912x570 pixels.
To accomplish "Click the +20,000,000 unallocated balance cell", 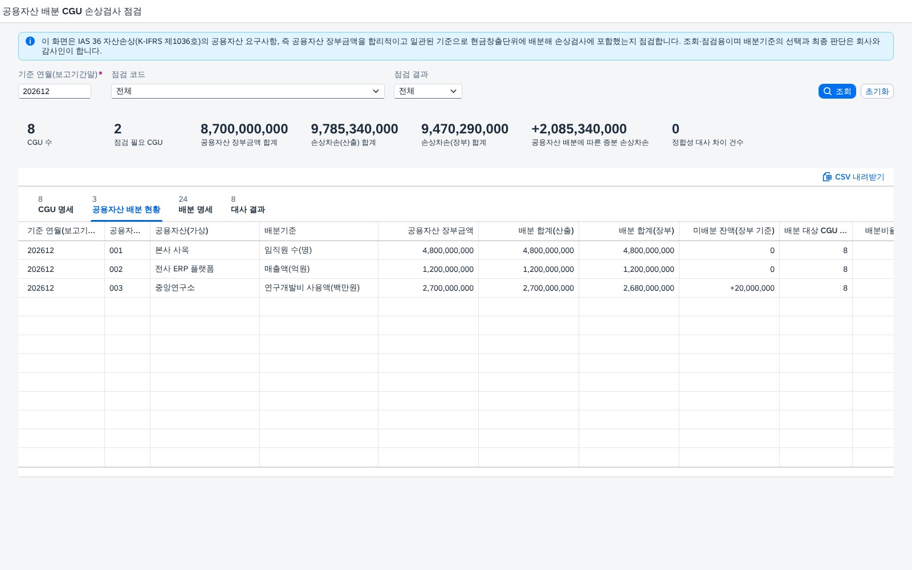I will [x=730, y=288].
